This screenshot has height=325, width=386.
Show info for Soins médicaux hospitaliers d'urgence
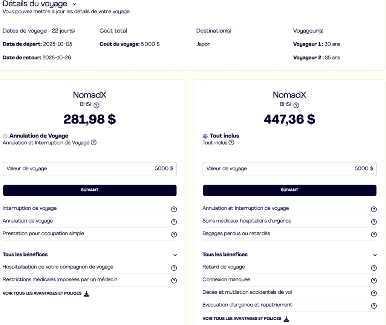(x=374, y=222)
